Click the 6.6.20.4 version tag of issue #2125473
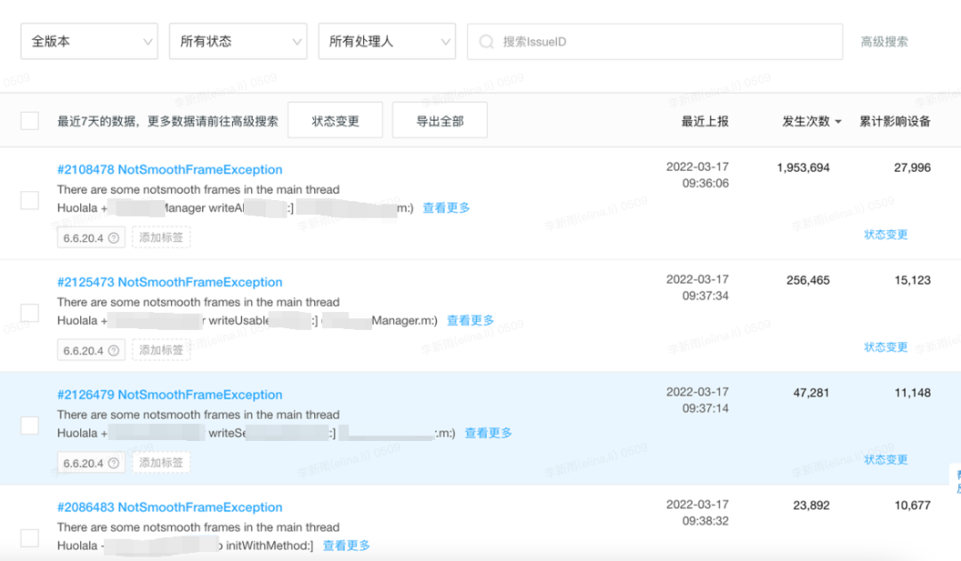The image size is (961, 561). pos(92,350)
